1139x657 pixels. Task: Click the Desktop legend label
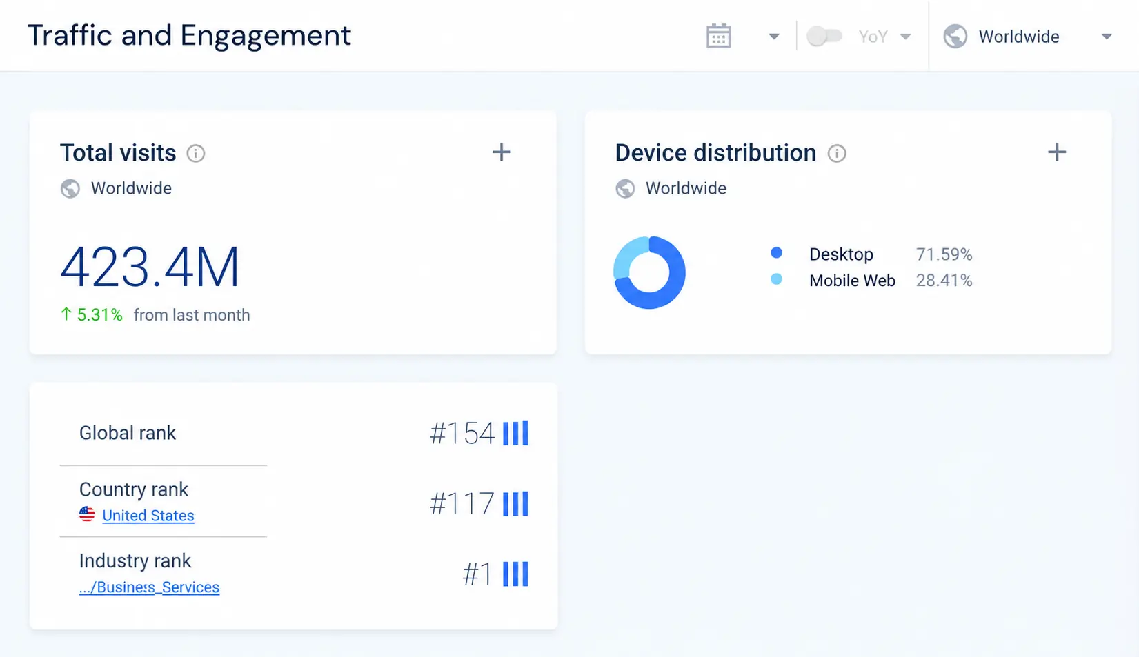click(x=841, y=254)
